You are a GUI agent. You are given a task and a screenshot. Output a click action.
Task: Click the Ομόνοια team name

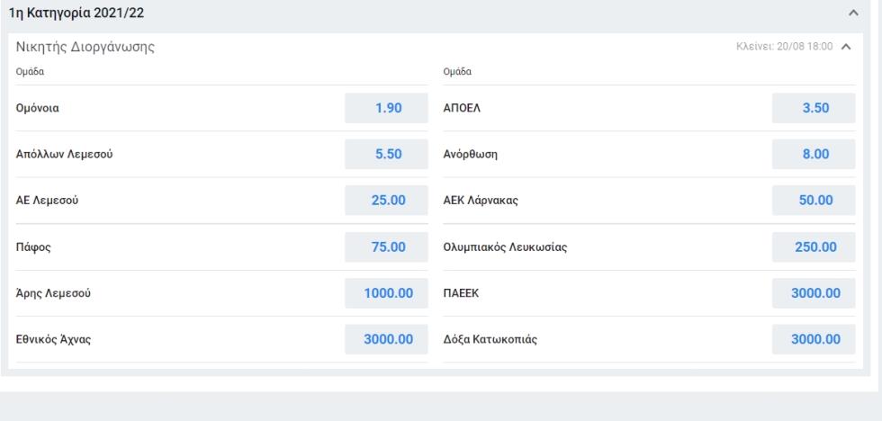(x=37, y=109)
